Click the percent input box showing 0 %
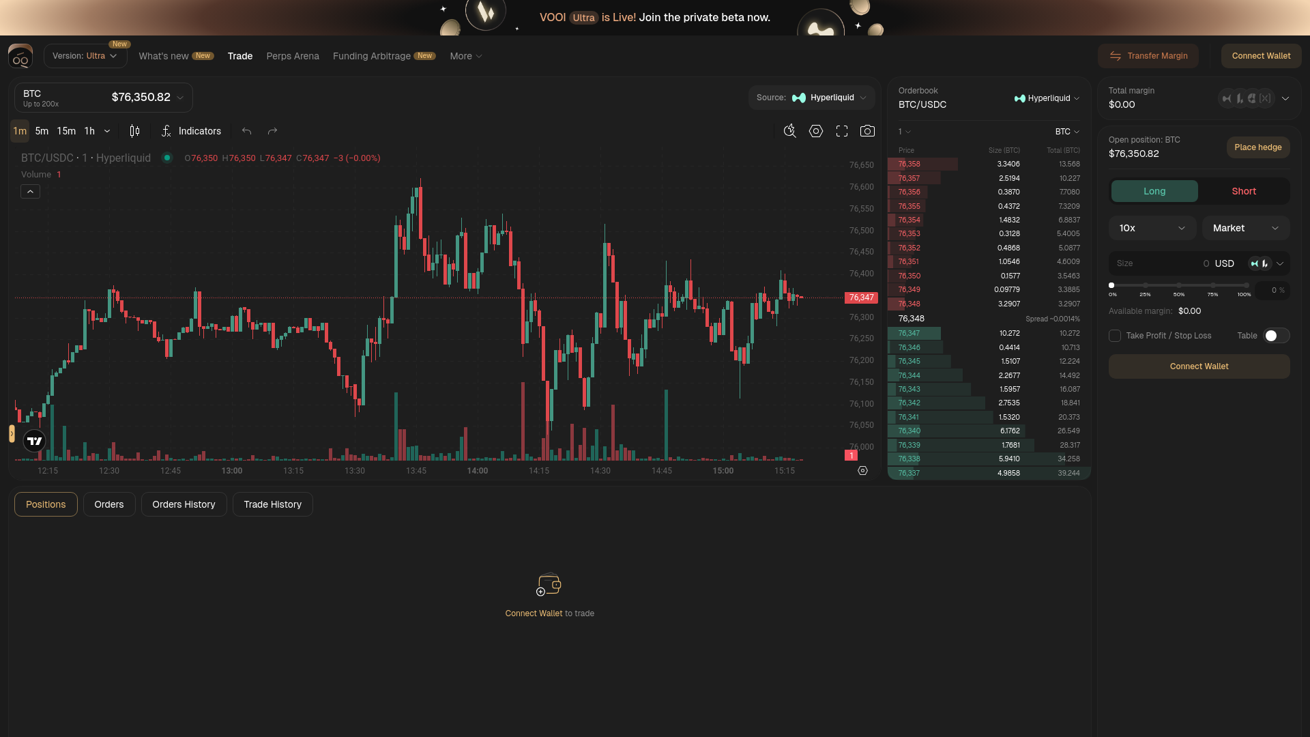 pos(1272,290)
